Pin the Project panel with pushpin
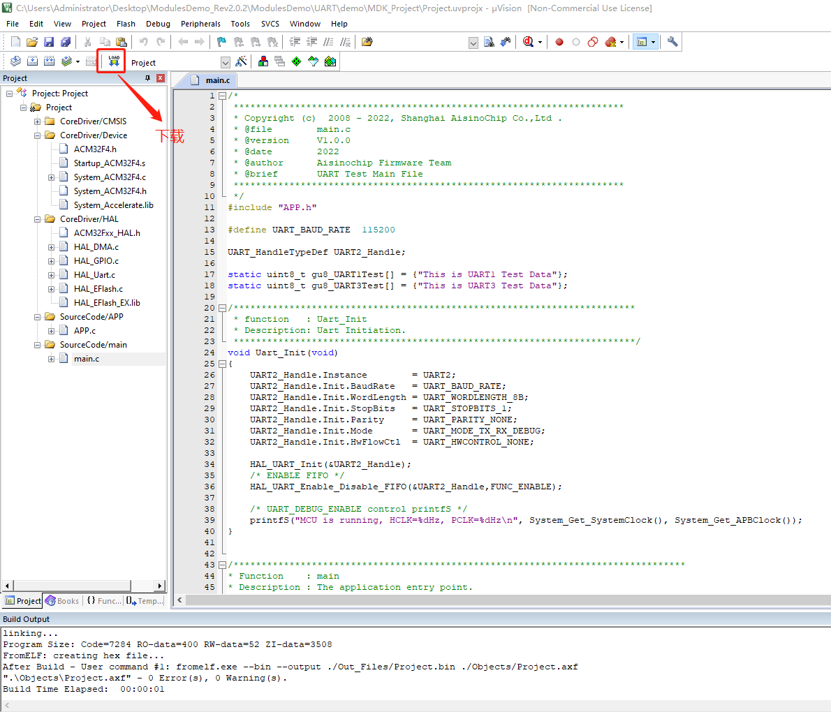The image size is (831, 712). click(147, 78)
